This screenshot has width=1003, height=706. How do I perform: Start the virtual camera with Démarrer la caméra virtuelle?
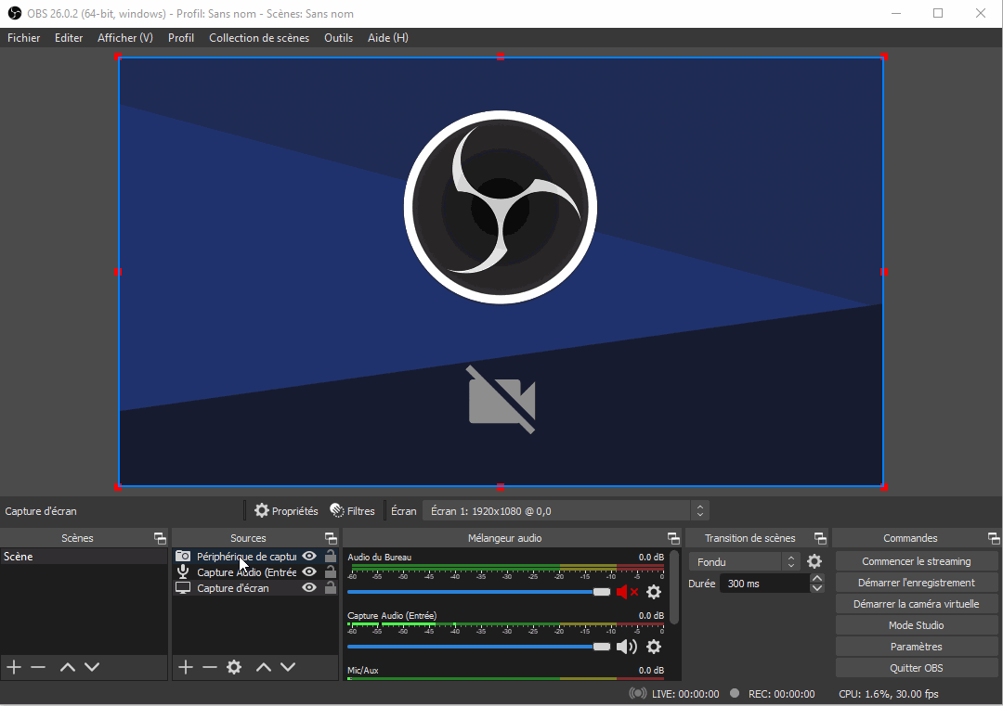[x=917, y=604]
